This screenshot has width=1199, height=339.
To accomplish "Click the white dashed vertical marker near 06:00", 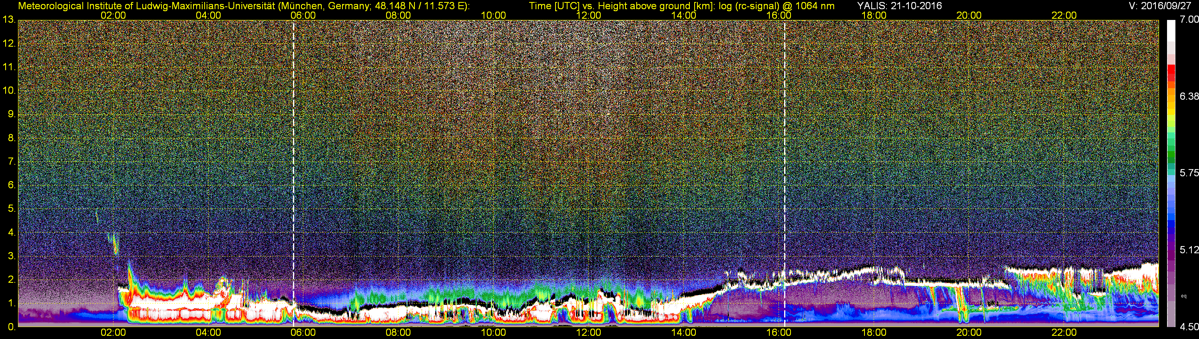I will pyautogui.click(x=294, y=173).
